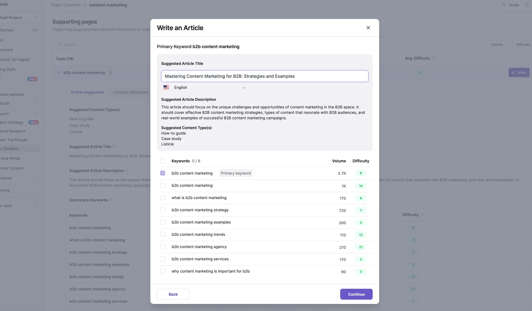Open the help icon in top right
This screenshot has height=311, width=532.
527,5
